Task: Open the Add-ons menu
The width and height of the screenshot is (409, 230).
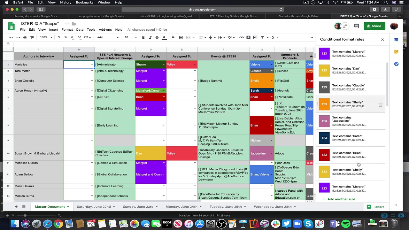Action: point(105,29)
